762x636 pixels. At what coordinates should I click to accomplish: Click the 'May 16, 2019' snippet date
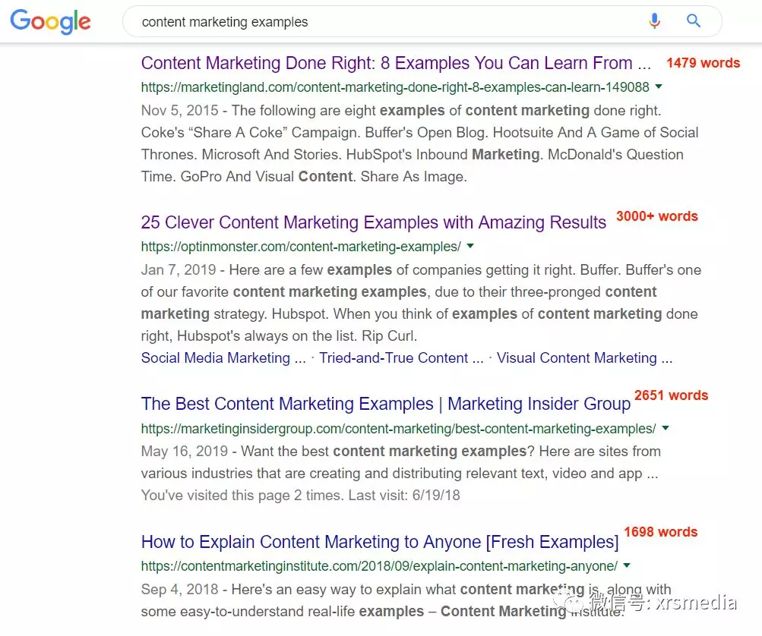click(x=185, y=452)
